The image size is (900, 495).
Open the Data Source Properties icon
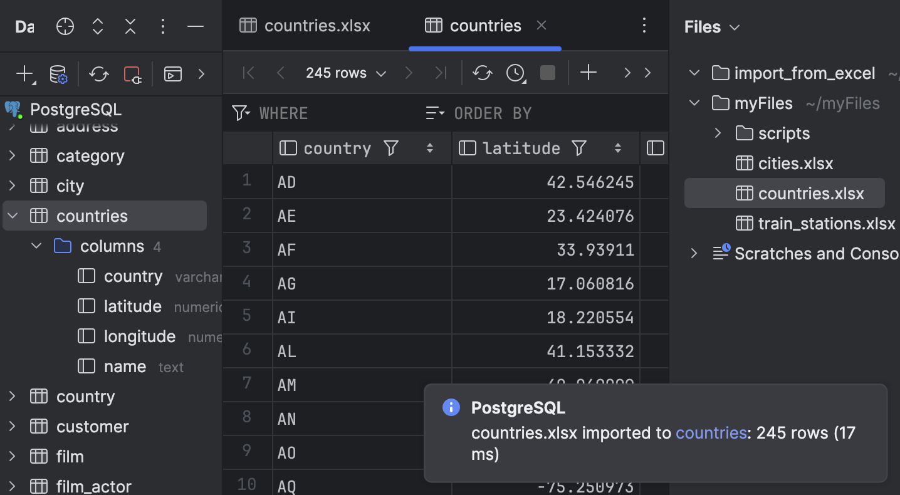click(x=59, y=74)
